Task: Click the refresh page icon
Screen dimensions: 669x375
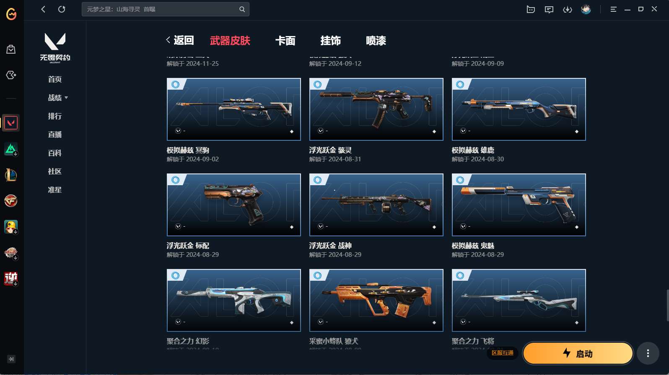Action: pos(62,9)
